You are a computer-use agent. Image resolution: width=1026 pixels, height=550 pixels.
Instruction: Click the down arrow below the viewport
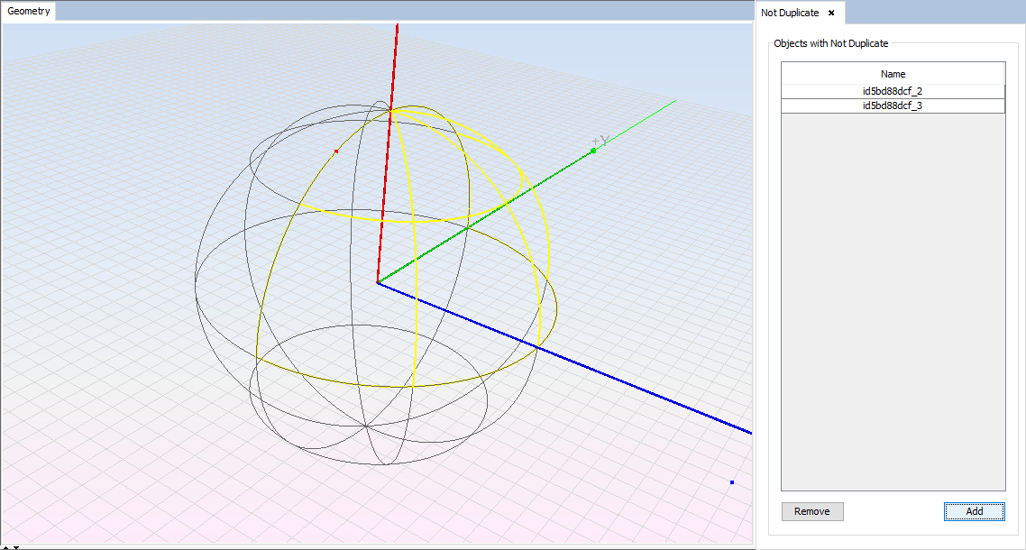[15, 546]
